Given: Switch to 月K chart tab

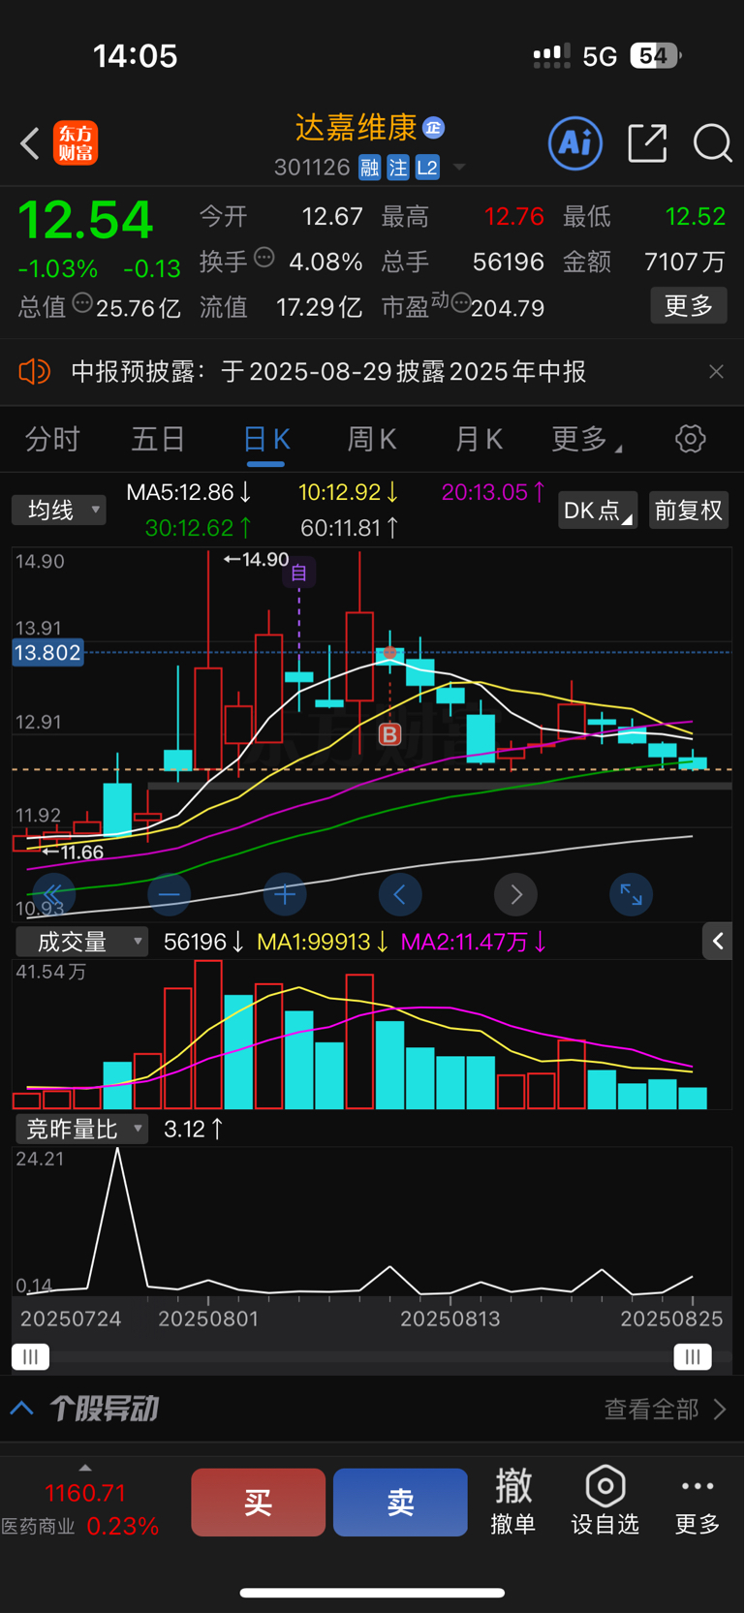Looking at the screenshot, I should click(x=479, y=440).
